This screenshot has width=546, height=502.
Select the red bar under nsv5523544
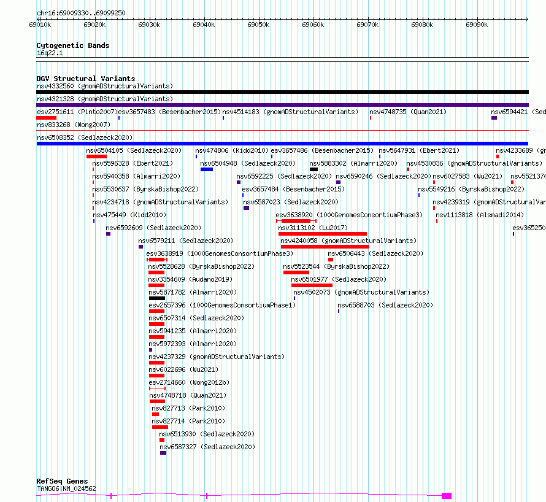[x=296, y=272]
